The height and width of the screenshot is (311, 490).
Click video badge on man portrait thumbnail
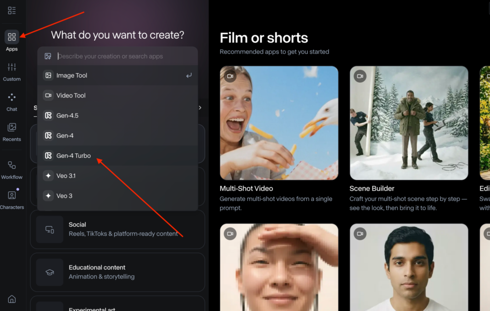click(x=360, y=234)
